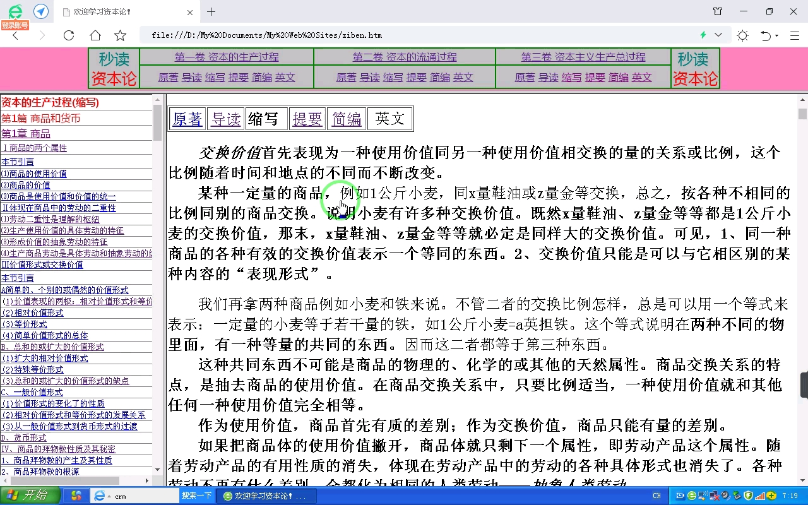Switch to 导读 tab in content pane
This screenshot has height=505, width=808.
pyautogui.click(x=226, y=119)
